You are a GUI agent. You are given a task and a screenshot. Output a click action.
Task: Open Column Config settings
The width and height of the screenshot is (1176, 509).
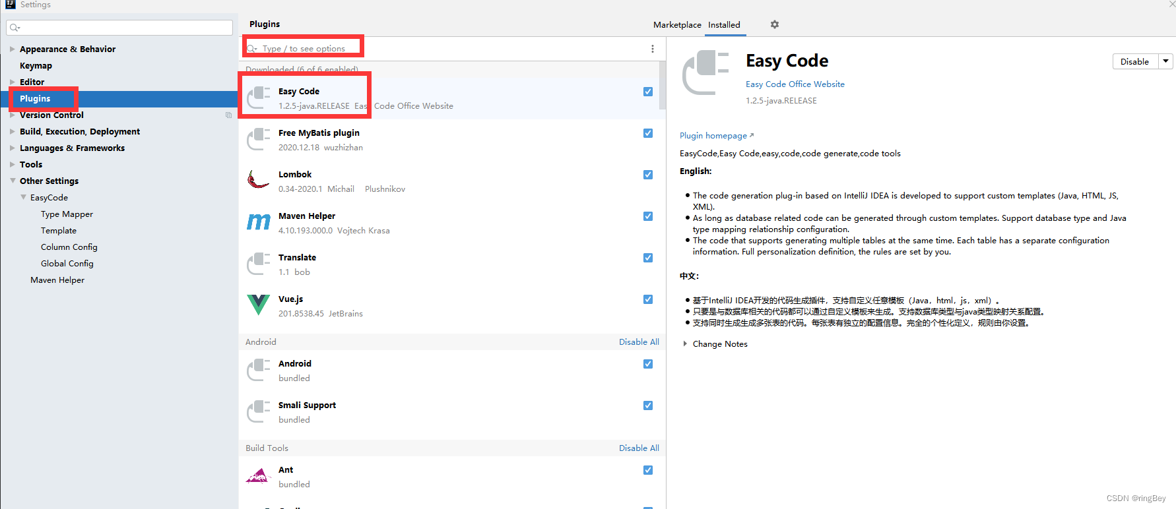[69, 247]
